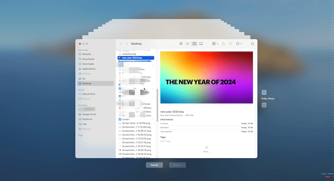Click the Add Tags field in preview

click(166, 141)
